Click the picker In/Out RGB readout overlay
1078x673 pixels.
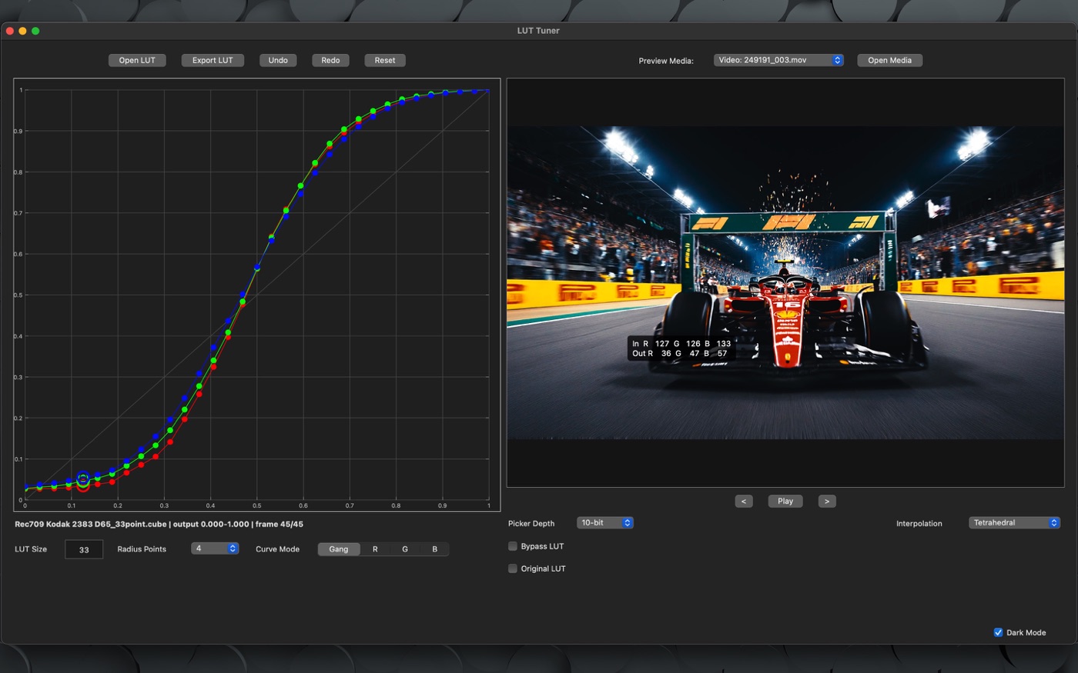(x=681, y=348)
